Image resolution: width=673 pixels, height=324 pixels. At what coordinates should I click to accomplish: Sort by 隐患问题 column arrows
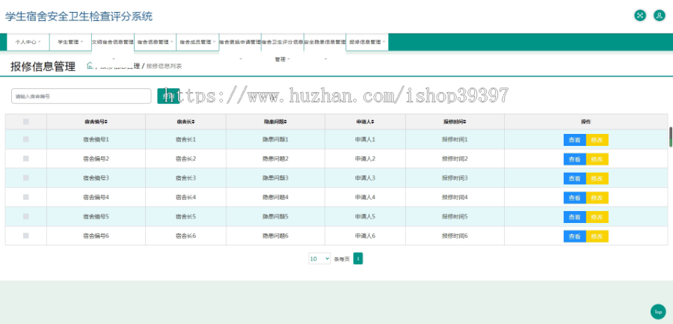pos(286,122)
